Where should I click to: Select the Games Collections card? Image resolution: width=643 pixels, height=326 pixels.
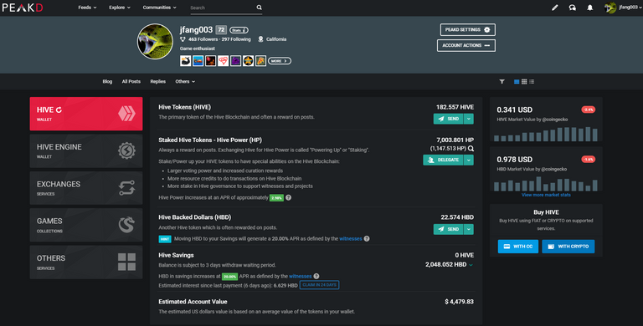tap(86, 225)
